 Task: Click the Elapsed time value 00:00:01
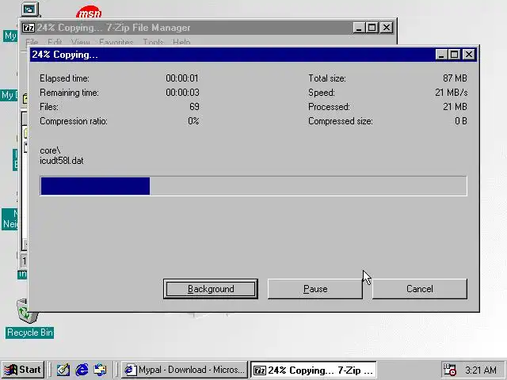click(182, 78)
